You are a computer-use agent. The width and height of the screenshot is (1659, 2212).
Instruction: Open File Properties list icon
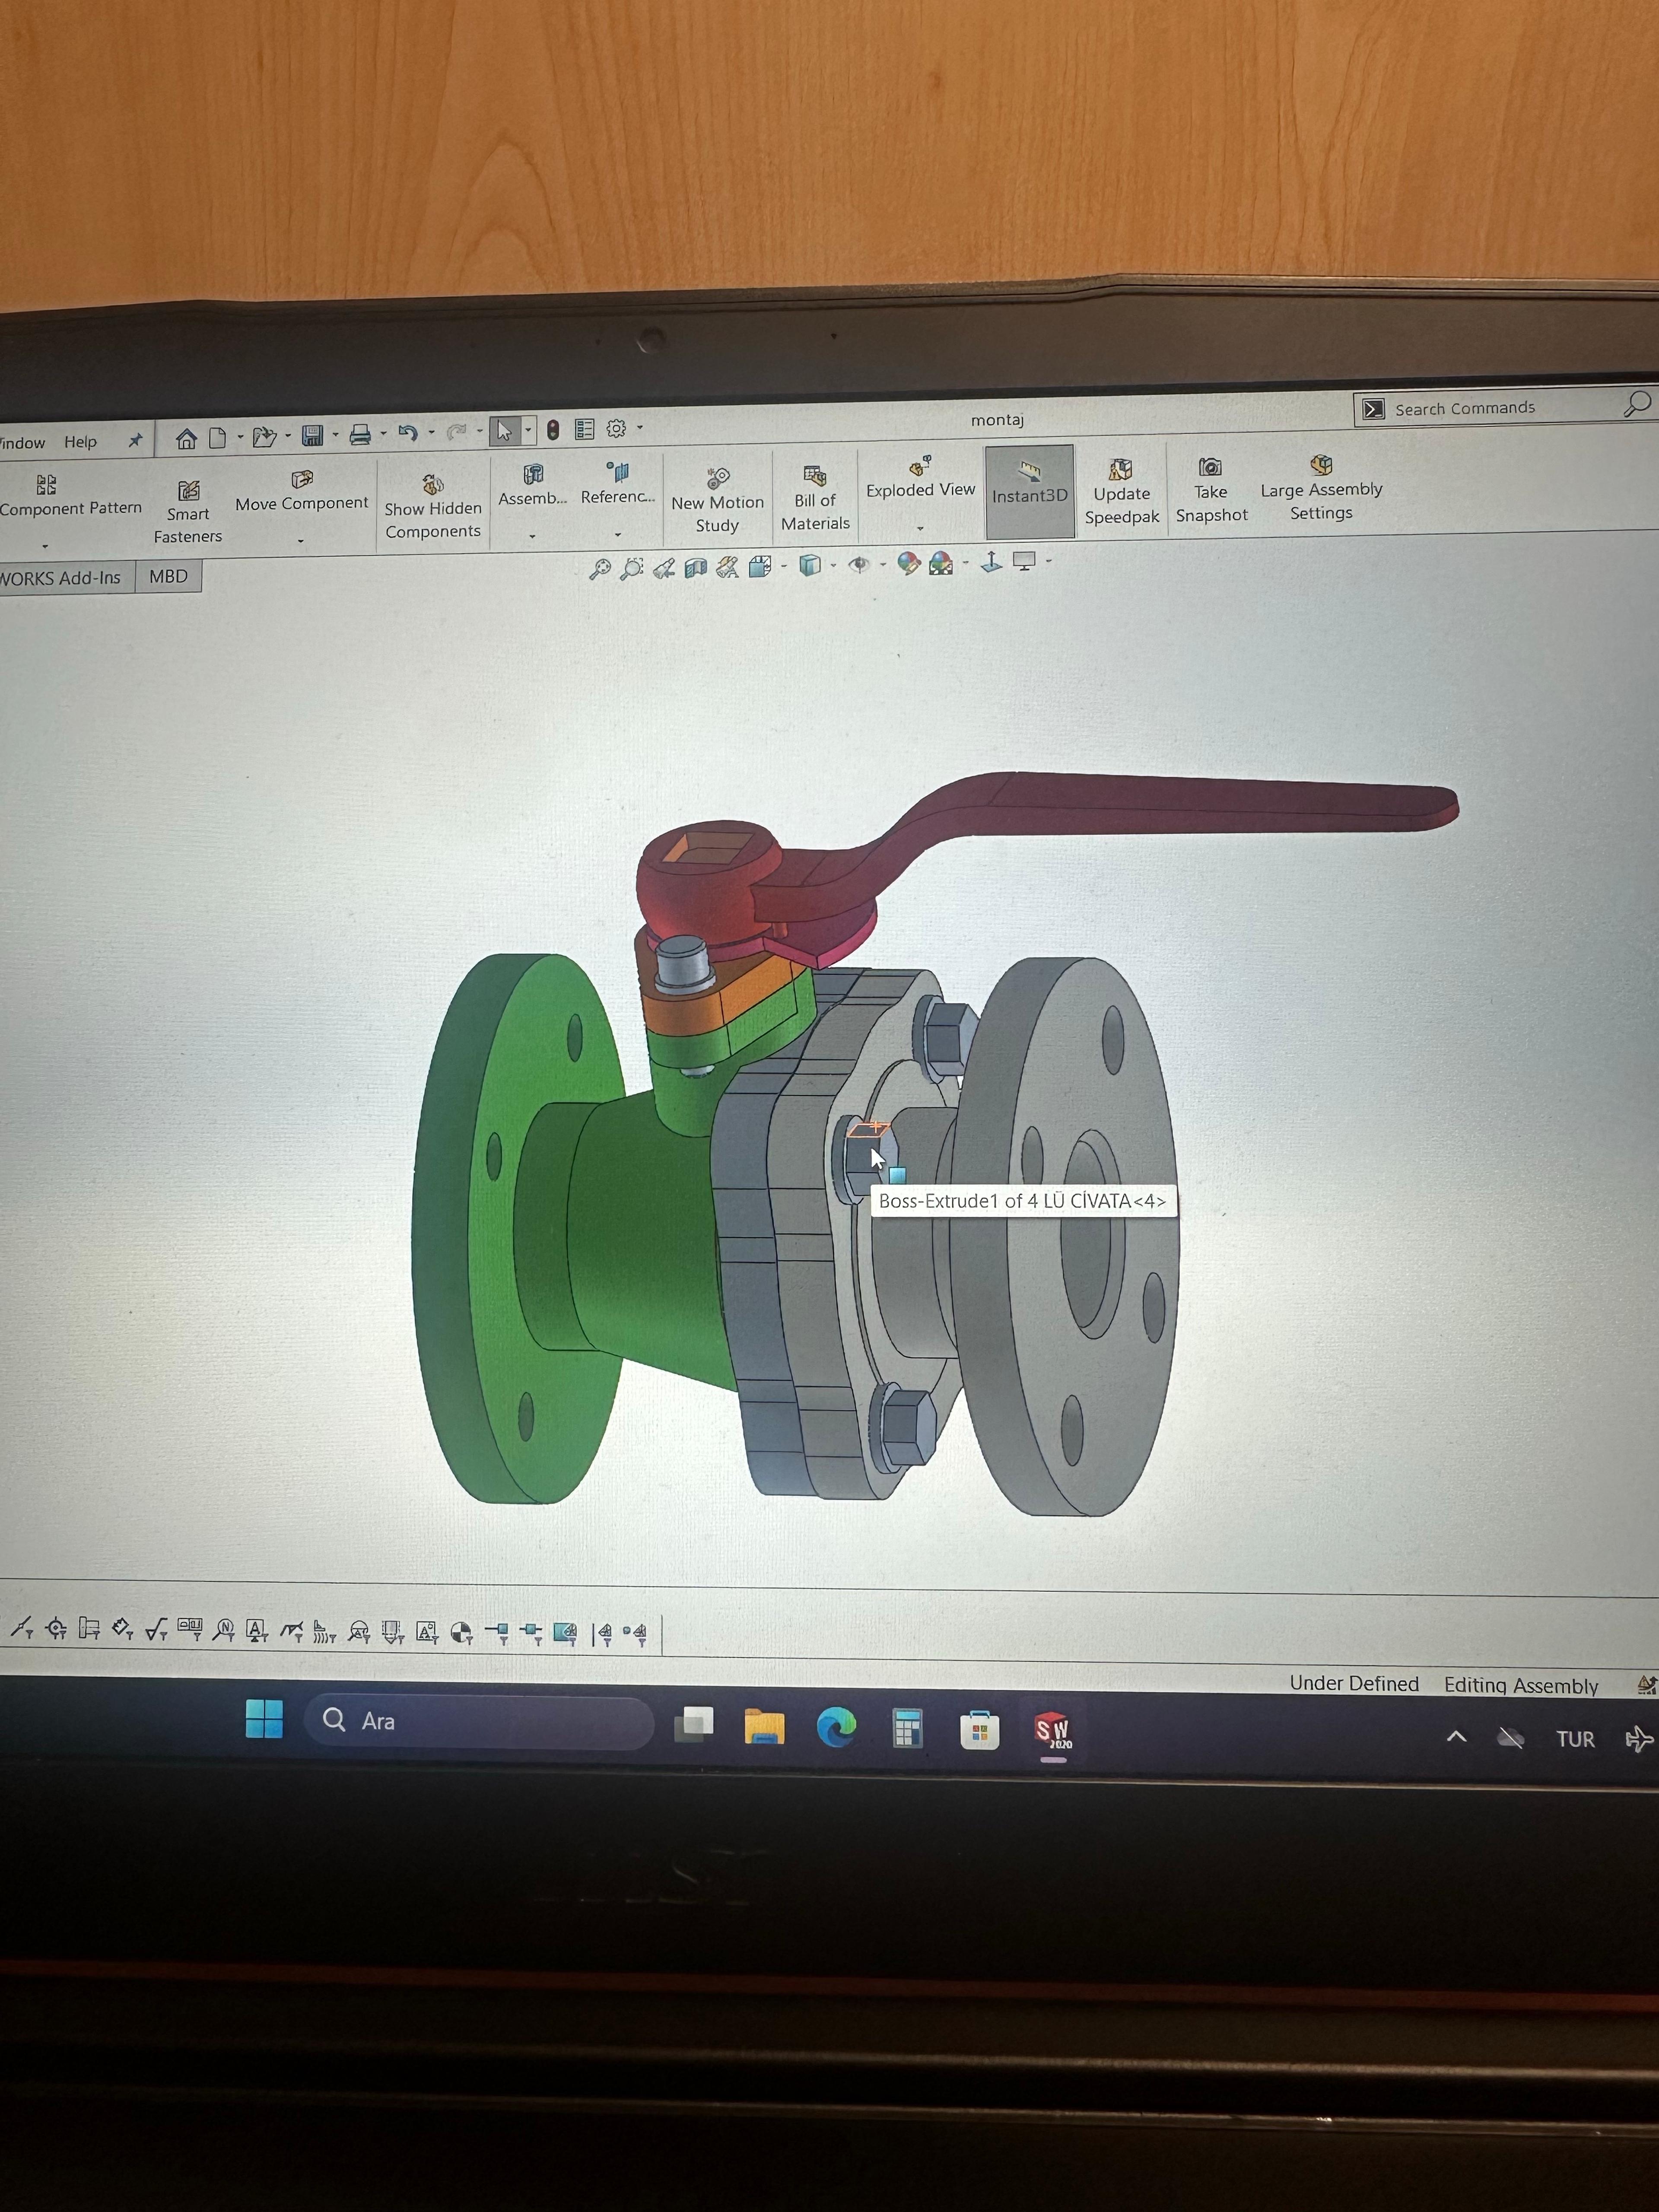coord(585,429)
